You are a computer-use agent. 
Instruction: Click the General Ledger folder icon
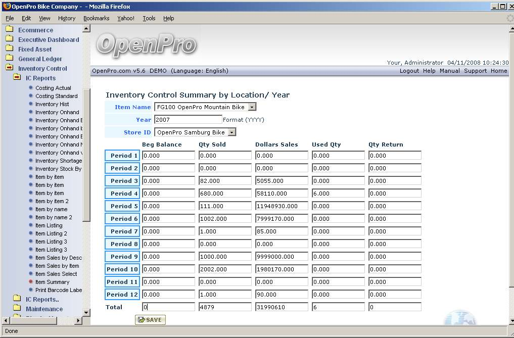pyautogui.click(x=9, y=59)
